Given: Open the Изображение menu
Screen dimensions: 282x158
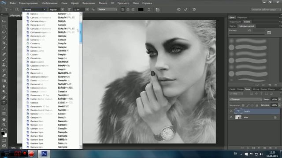Looking at the screenshot, I should (49, 3).
